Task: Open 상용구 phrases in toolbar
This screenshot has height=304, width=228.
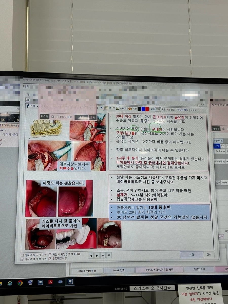Action: (x=194, y=110)
